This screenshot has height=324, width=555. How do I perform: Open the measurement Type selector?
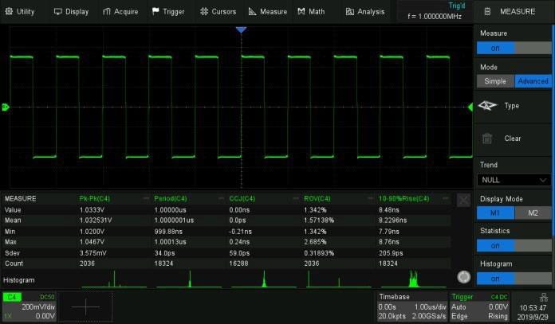514,106
